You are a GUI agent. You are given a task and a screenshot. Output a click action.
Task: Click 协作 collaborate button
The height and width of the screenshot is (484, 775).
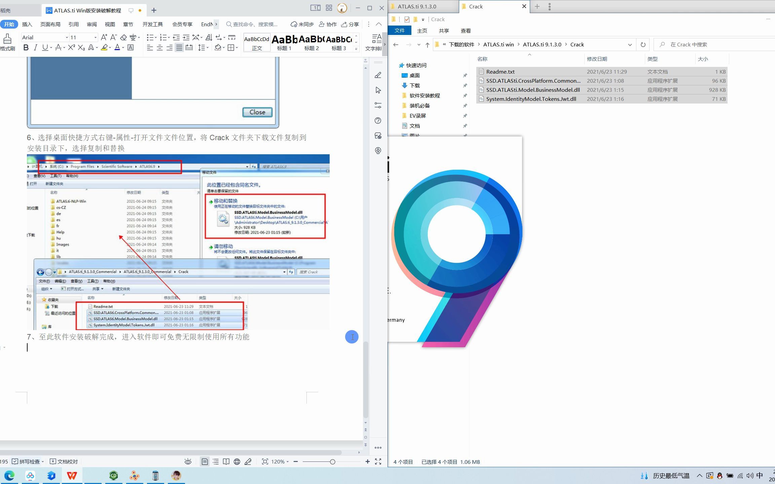328,24
